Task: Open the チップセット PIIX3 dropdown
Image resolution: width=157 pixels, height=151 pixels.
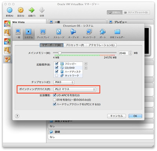Action: click(x=64, y=82)
